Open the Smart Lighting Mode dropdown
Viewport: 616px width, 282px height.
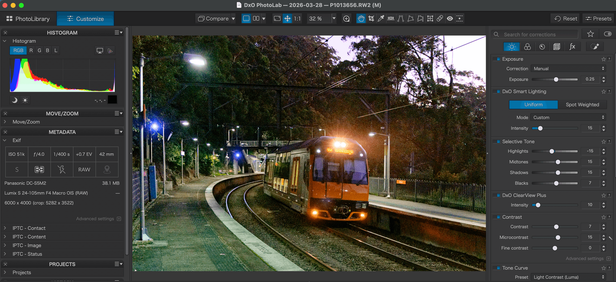point(568,117)
